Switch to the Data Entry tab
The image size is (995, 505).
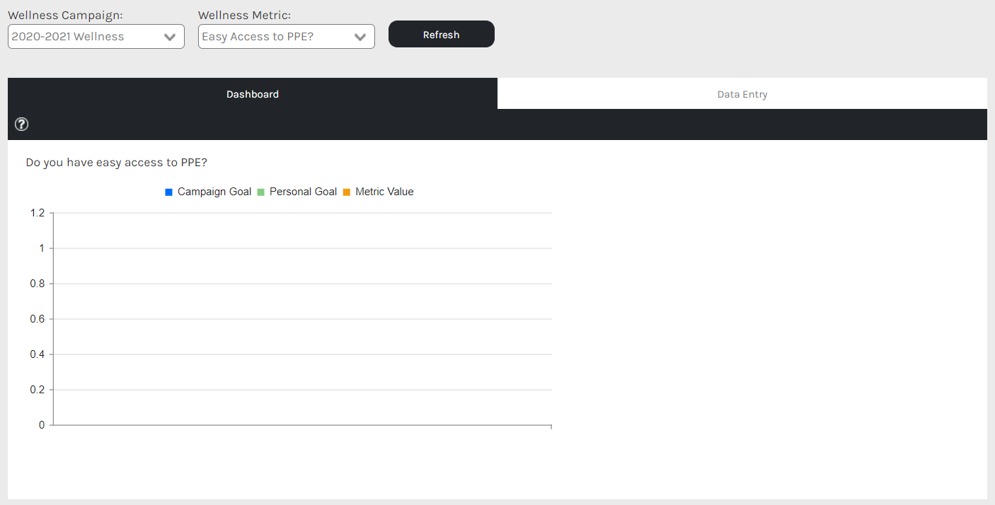click(x=742, y=94)
